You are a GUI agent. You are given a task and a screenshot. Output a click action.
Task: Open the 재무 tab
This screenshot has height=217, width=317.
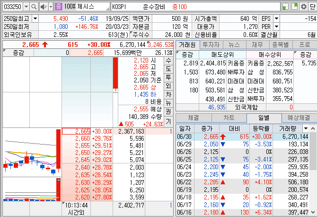click(257, 45)
